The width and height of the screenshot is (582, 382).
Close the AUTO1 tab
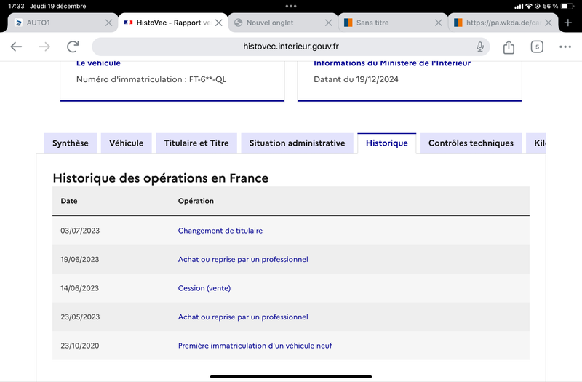[108, 23]
